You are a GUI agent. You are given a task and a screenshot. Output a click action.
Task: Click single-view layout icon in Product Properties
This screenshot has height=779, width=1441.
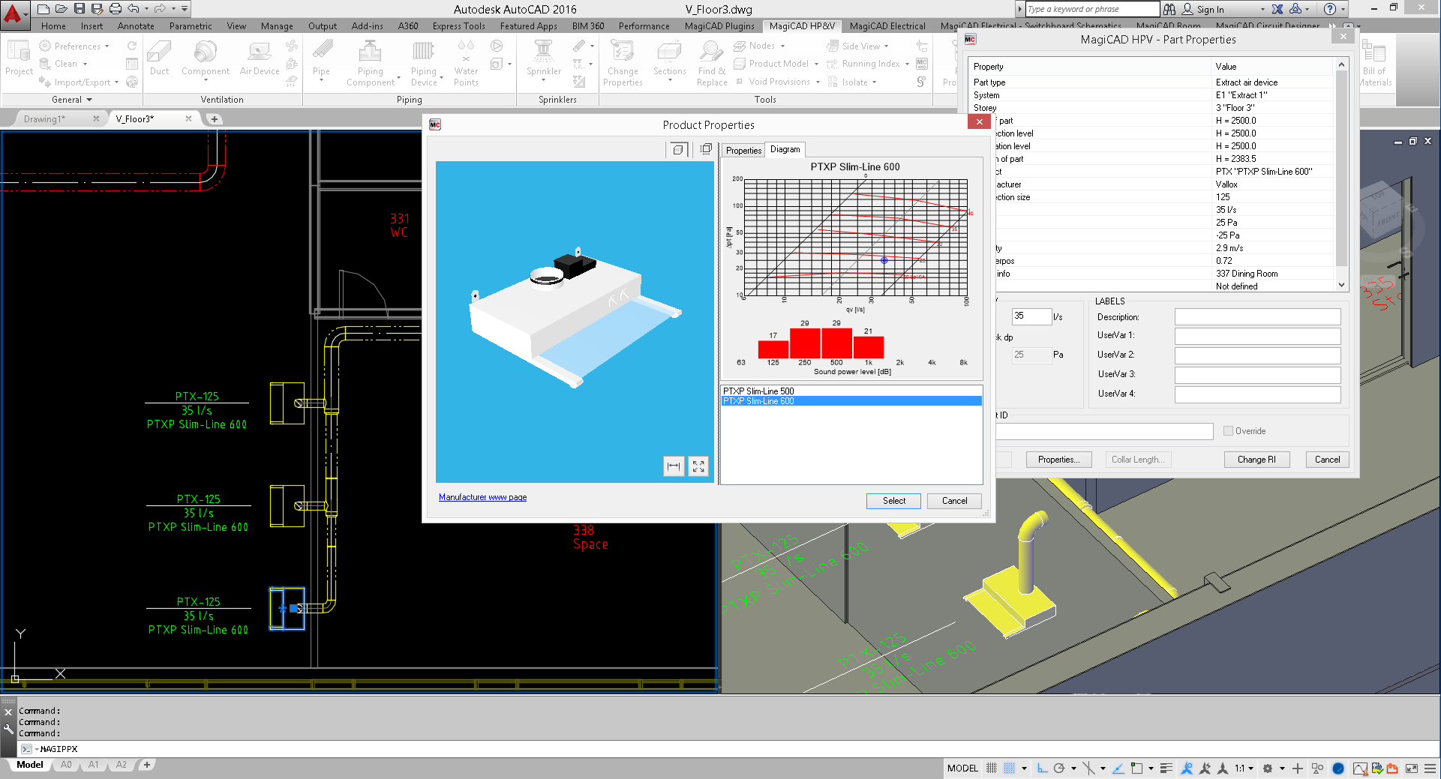677,149
